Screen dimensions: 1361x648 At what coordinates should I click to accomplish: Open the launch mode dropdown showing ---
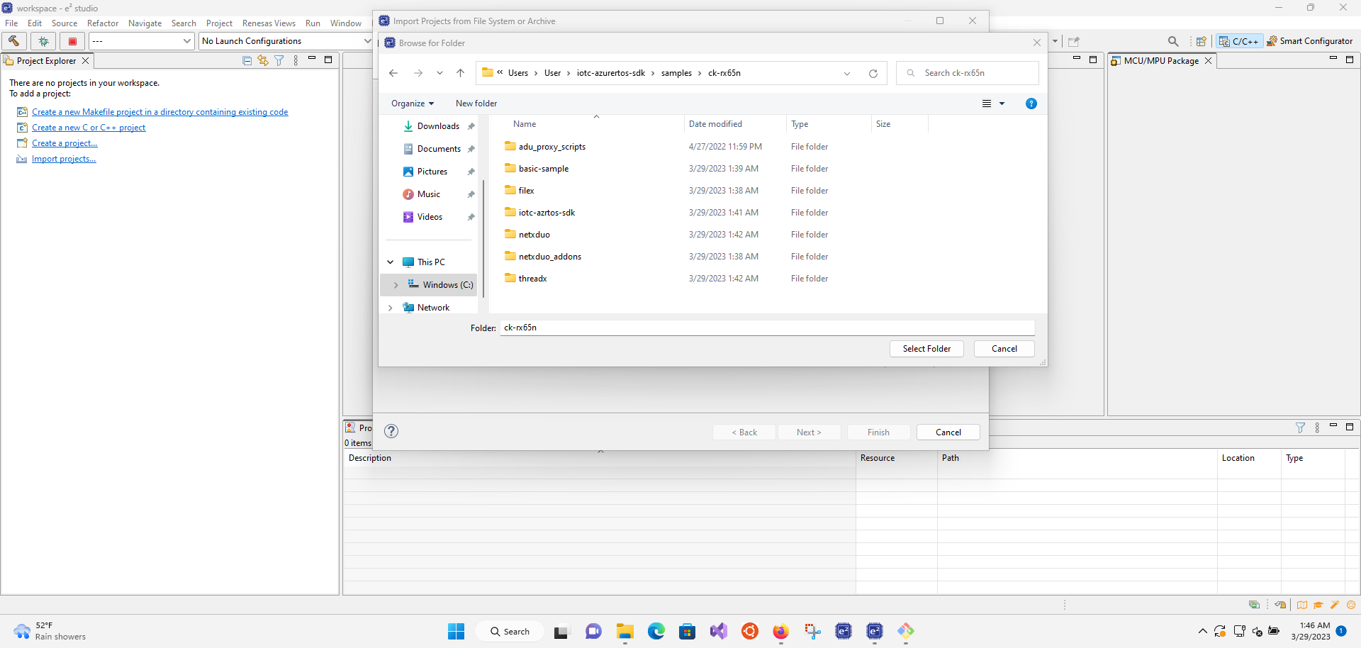141,41
